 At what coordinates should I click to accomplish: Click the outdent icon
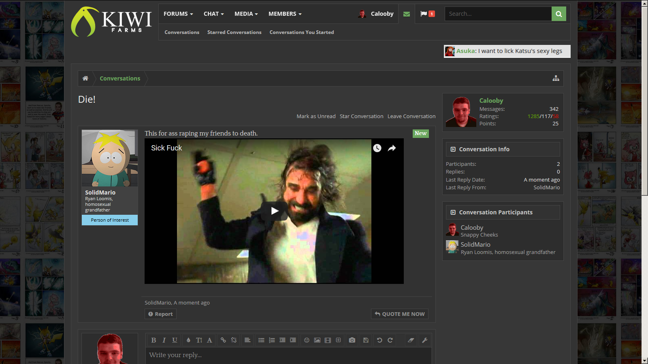click(x=282, y=340)
